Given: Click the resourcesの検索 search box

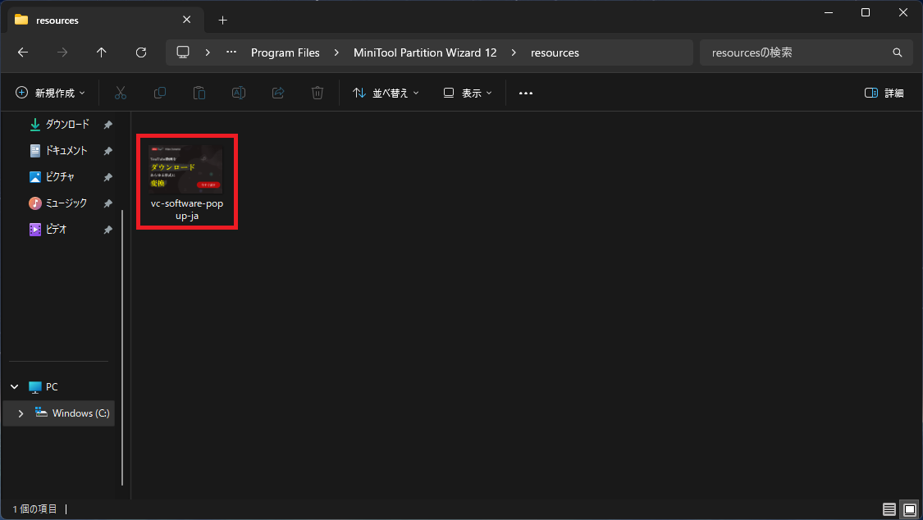Looking at the screenshot, I should click(x=796, y=52).
